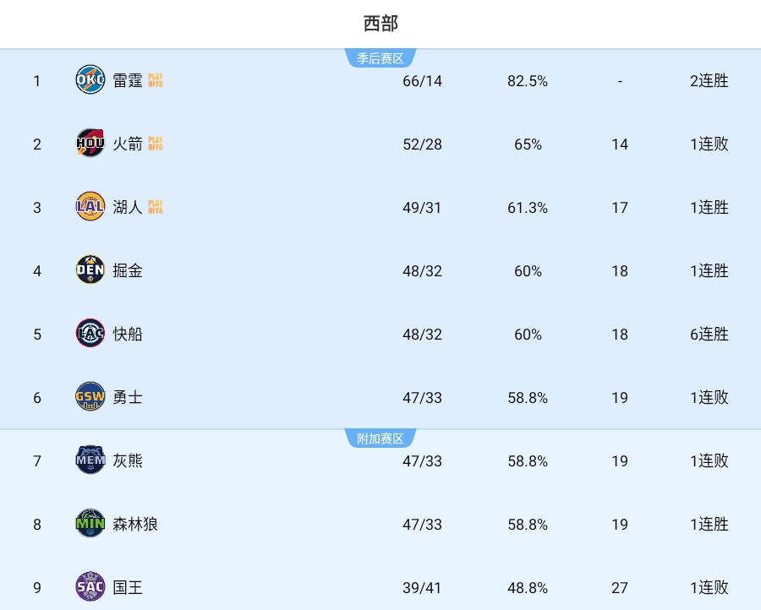Select the 66/14 record of 雷霆

(422, 80)
